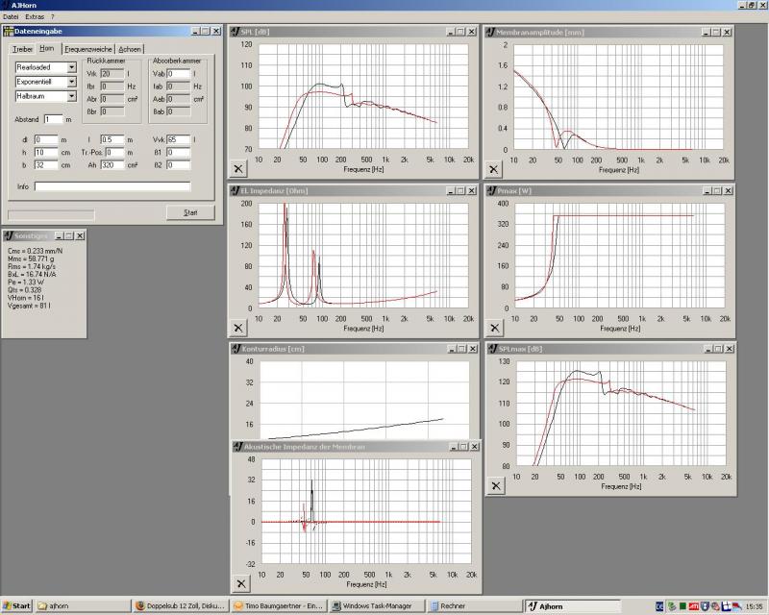Click the Info text field
Viewport: 769px width, 615px height.
click(x=112, y=186)
